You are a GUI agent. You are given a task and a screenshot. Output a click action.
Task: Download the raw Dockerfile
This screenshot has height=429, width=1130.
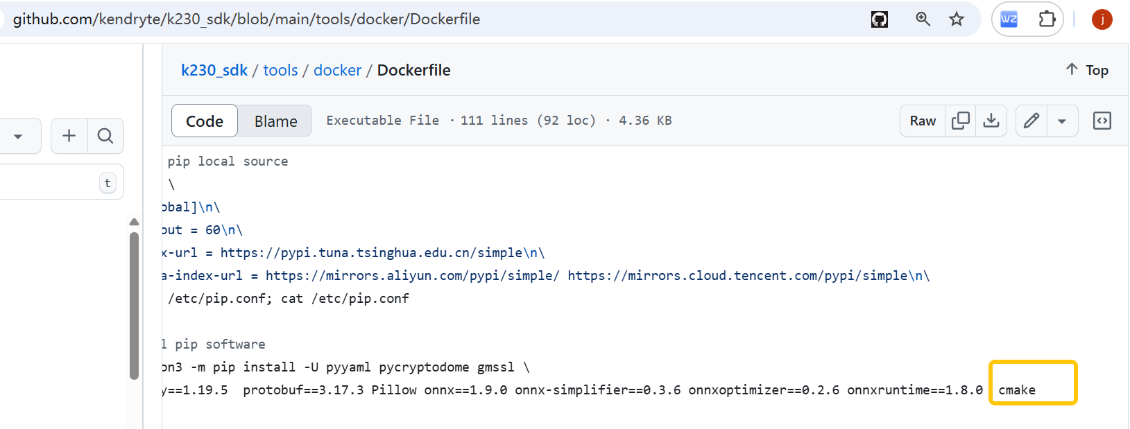point(991,121)
